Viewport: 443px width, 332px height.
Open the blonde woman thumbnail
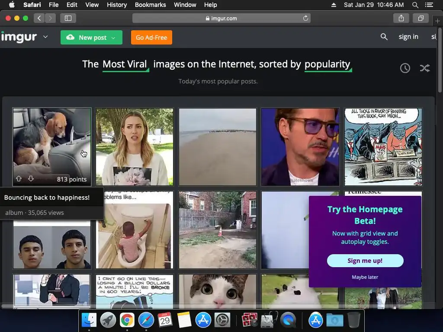pyautogui.click(x=135, y=147)
